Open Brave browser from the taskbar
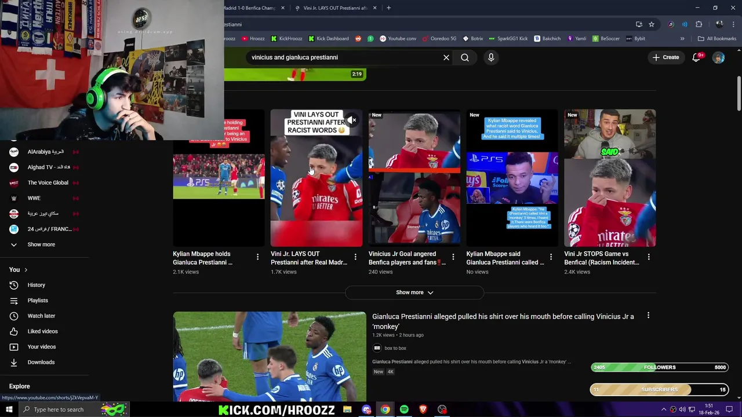Screen dimensions: 742x417 423,409
